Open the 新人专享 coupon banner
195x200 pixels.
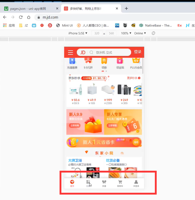[123, 122]
